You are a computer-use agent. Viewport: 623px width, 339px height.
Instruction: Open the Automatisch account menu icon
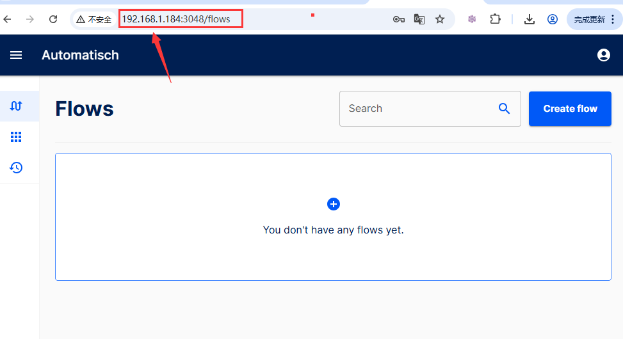coord(604,55)
